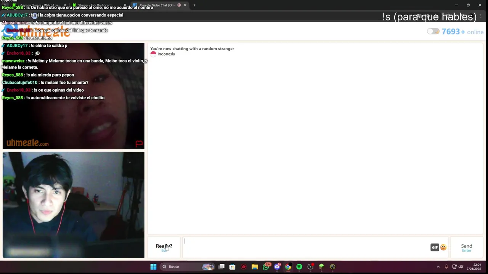The height and width of the screenshot is (274, 488).
Task: Open a new browser tab
Action: [194, 5]
